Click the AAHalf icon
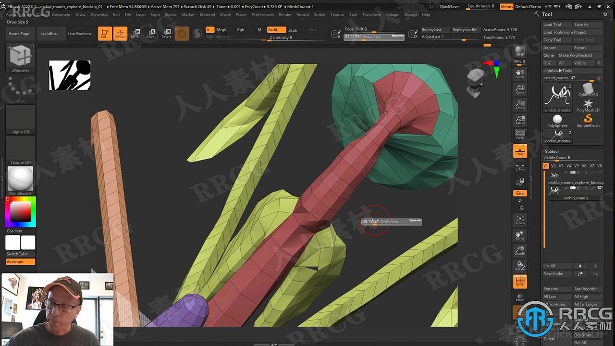 [x=520, y=120]
